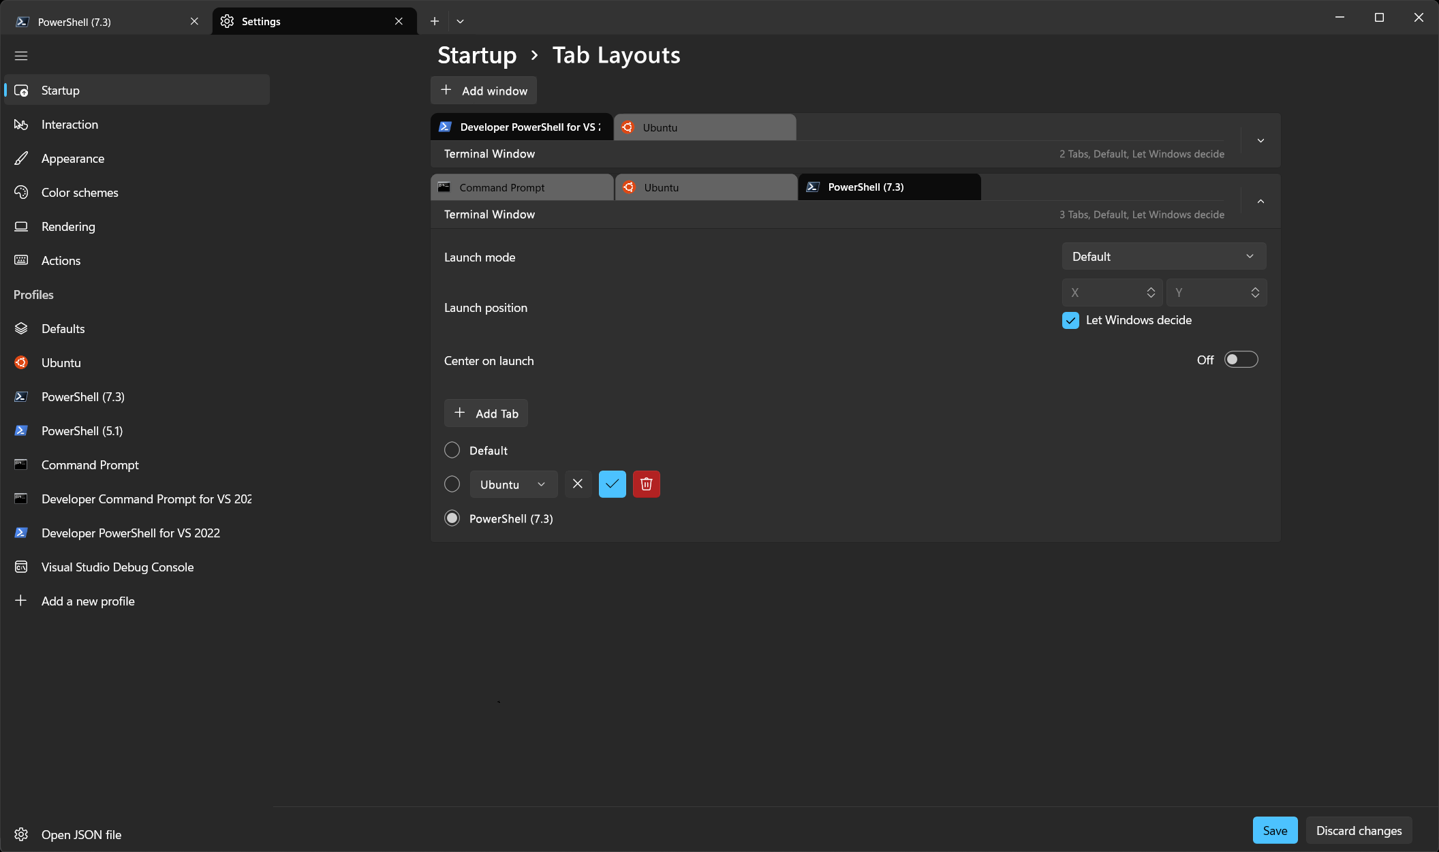
Task: Select the Rendering settings section
Action: pyautogui.click(x=68, y=226)
